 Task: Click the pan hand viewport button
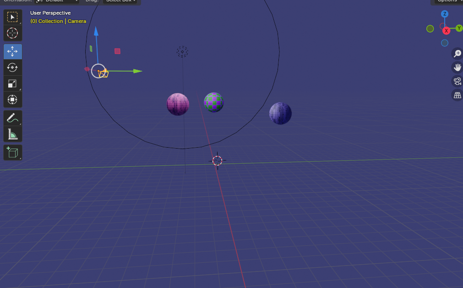coord(457,67)
